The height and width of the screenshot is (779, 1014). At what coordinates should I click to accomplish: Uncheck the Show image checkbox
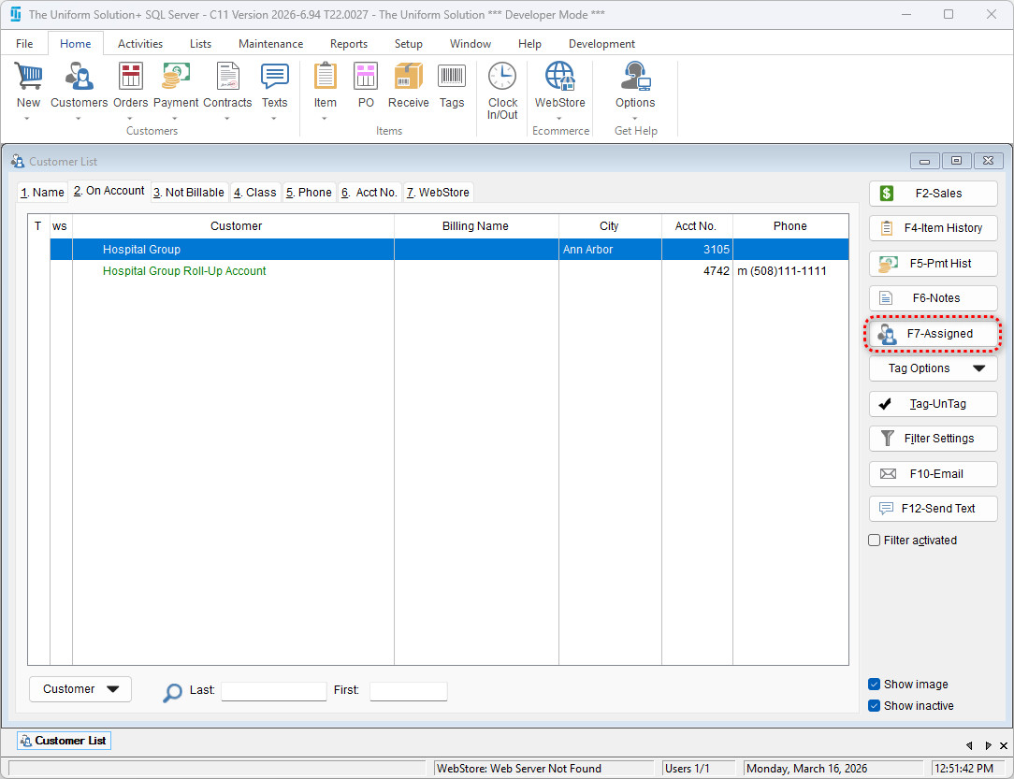tap(875, 685)
